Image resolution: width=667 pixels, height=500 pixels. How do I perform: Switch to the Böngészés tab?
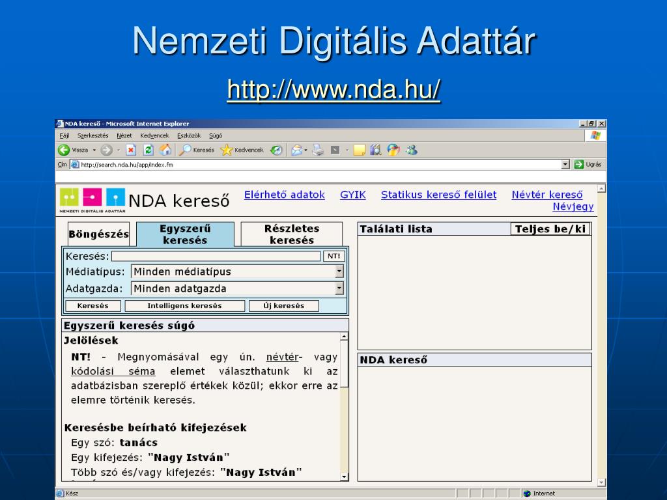[99, 234]
